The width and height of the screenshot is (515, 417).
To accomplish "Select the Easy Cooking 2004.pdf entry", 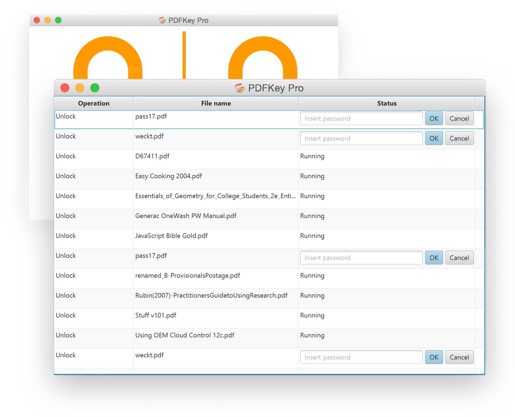I will coord(168,176).
